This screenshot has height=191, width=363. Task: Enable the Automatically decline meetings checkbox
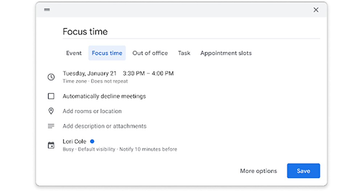click(x=51, y=96)
